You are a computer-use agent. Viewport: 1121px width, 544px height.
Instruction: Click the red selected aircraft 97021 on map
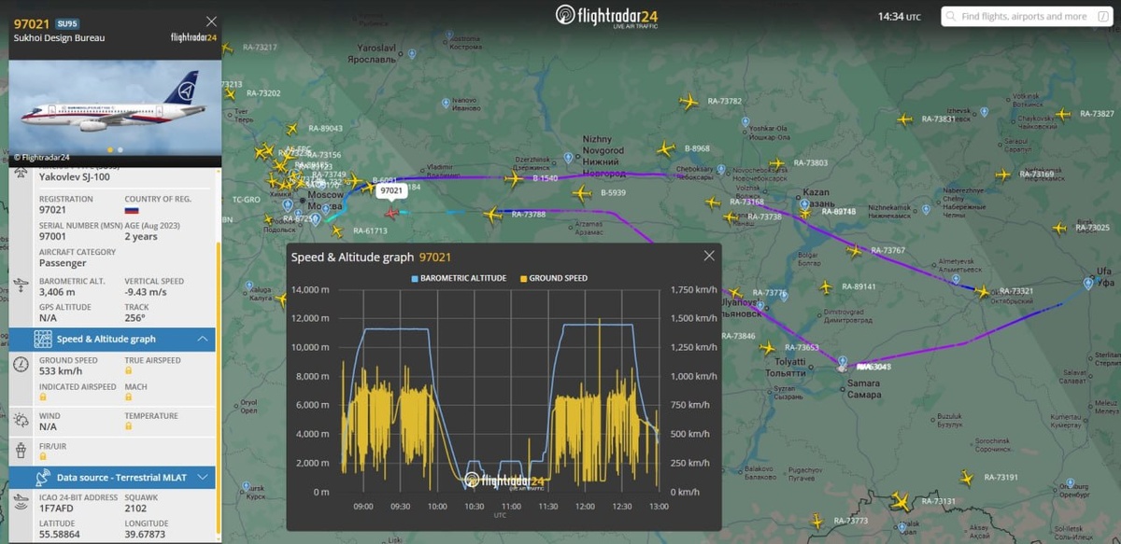pyautogui.click(x=390, y=213)
